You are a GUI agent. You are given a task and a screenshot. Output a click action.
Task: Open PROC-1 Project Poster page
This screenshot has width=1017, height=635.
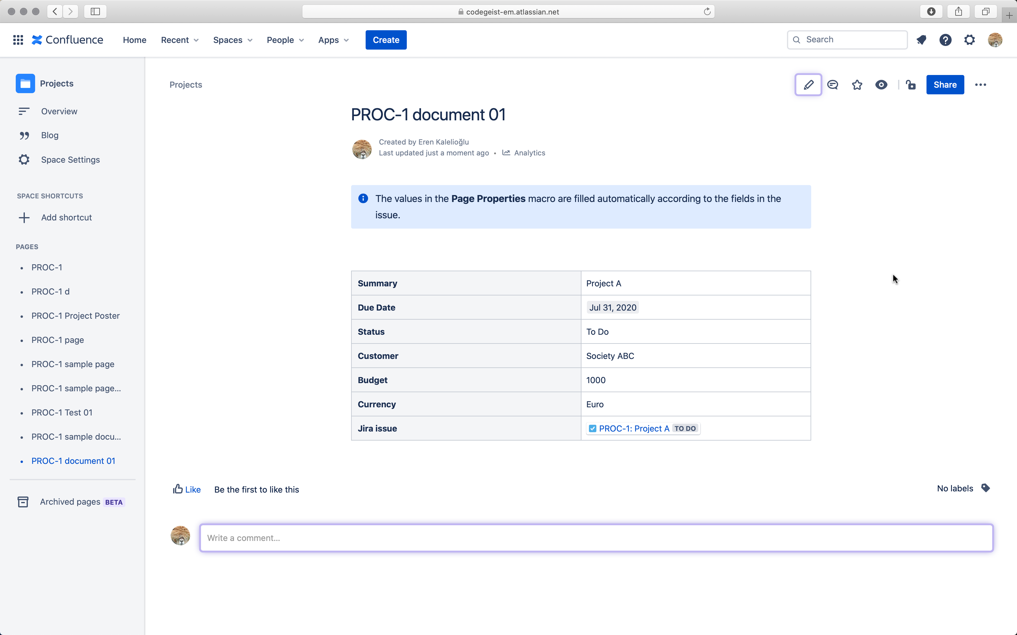tap(76, 316)
